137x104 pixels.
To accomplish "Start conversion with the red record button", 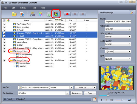I will pos(67,14).
